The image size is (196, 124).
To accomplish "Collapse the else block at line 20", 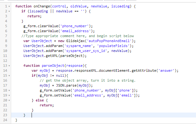I will click(9, 100).
